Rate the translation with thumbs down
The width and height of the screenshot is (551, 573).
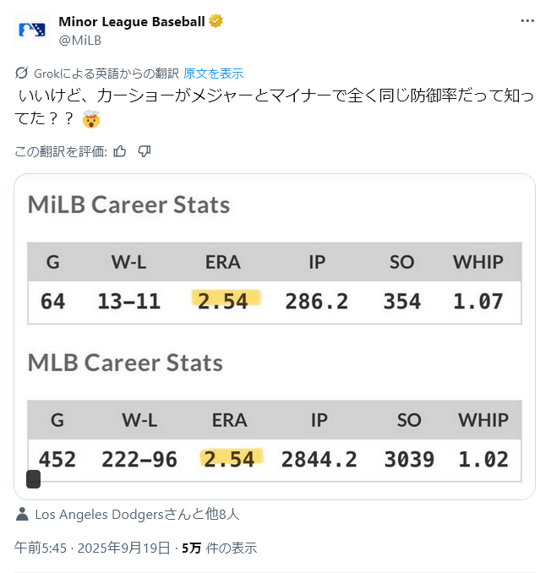click(x=145, y=151)
